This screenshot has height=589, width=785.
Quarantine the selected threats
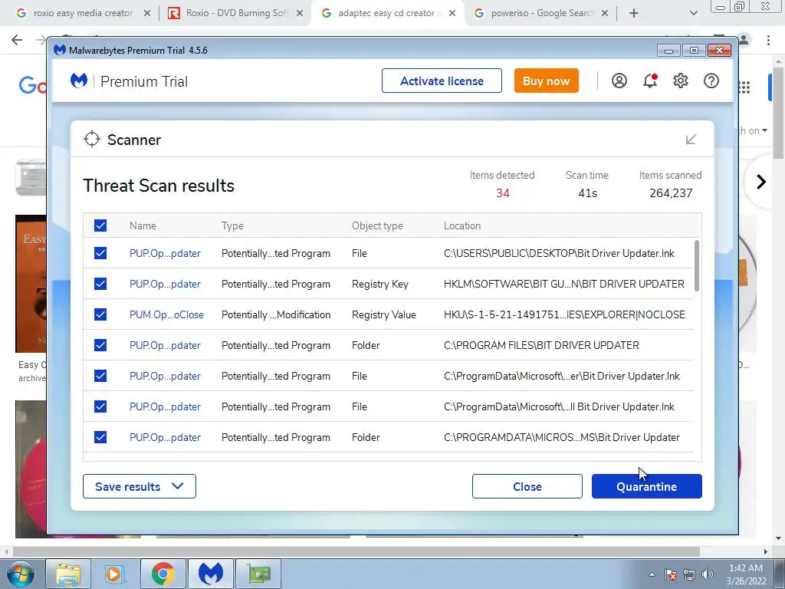tap(647, 486)
